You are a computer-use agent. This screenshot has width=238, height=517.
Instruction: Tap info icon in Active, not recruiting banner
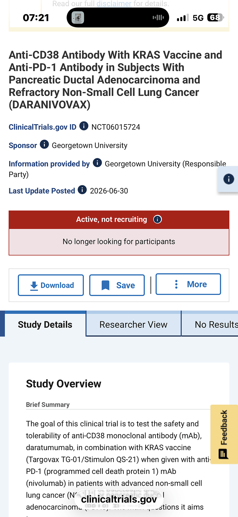tap(157, 219)
